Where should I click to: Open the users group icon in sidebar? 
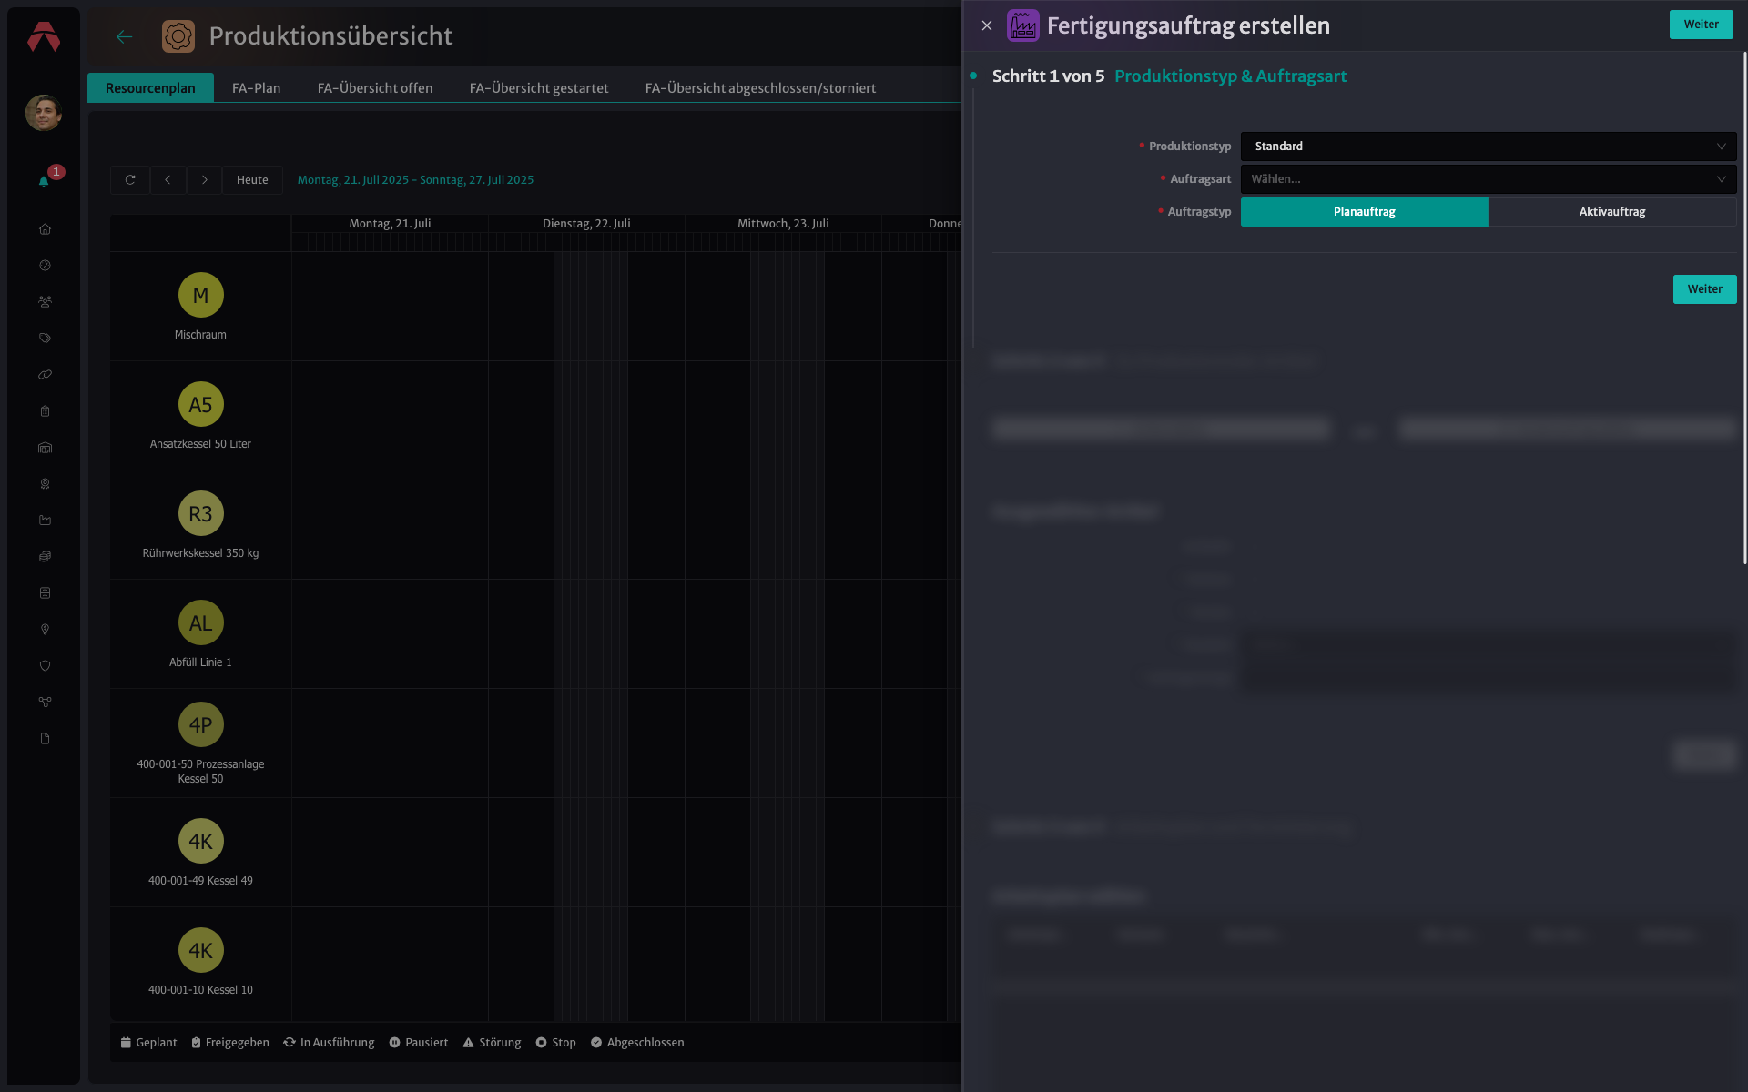coord(45,302)
